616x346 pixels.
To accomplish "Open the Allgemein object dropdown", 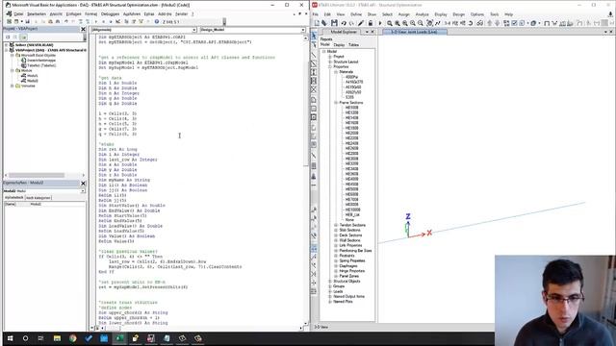I will (194, 30).
